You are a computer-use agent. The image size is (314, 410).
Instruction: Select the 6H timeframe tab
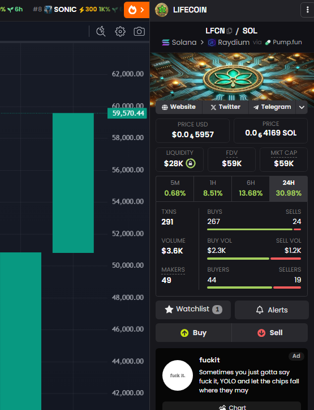point(251,188)
